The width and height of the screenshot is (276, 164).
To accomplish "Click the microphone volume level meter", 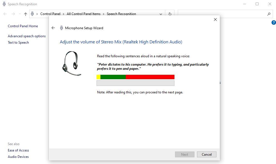I will click(135, 77).
